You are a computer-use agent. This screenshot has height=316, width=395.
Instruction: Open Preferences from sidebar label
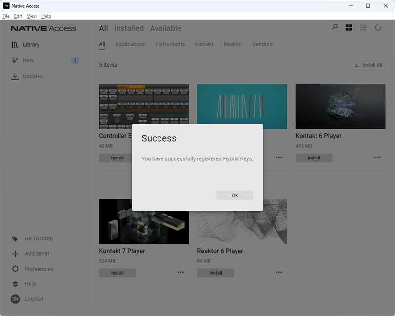[39, 269]
